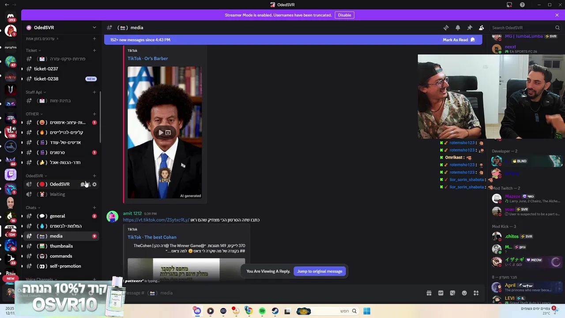Open the thumbnails channel
The width and height of the screenshot is (565, 318).
[x=61, y=246]
